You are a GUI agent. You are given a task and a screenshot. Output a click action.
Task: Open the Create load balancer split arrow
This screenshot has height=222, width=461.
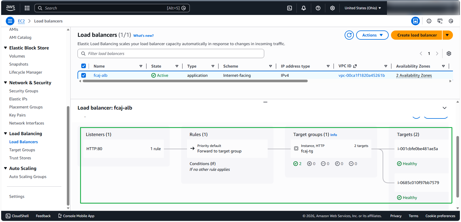[447, 35]
